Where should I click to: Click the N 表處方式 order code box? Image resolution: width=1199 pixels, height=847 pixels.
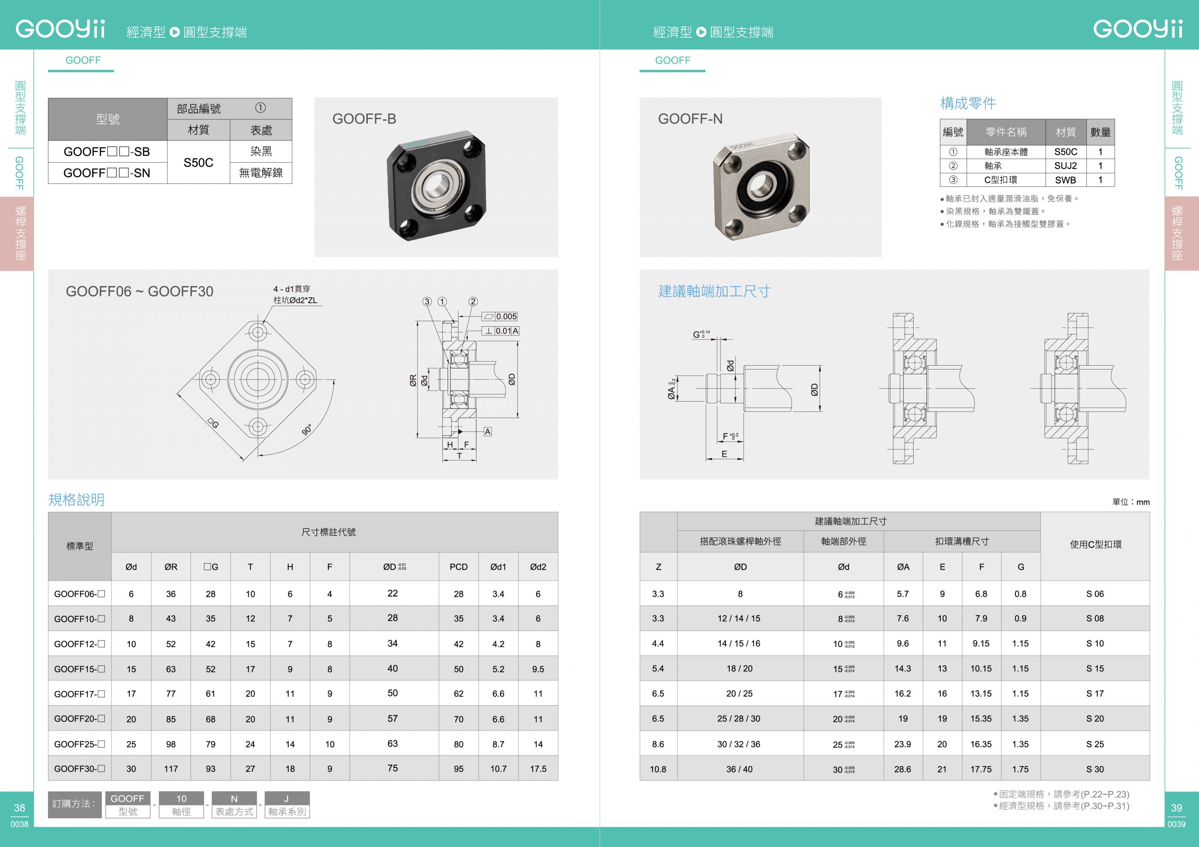234,805
